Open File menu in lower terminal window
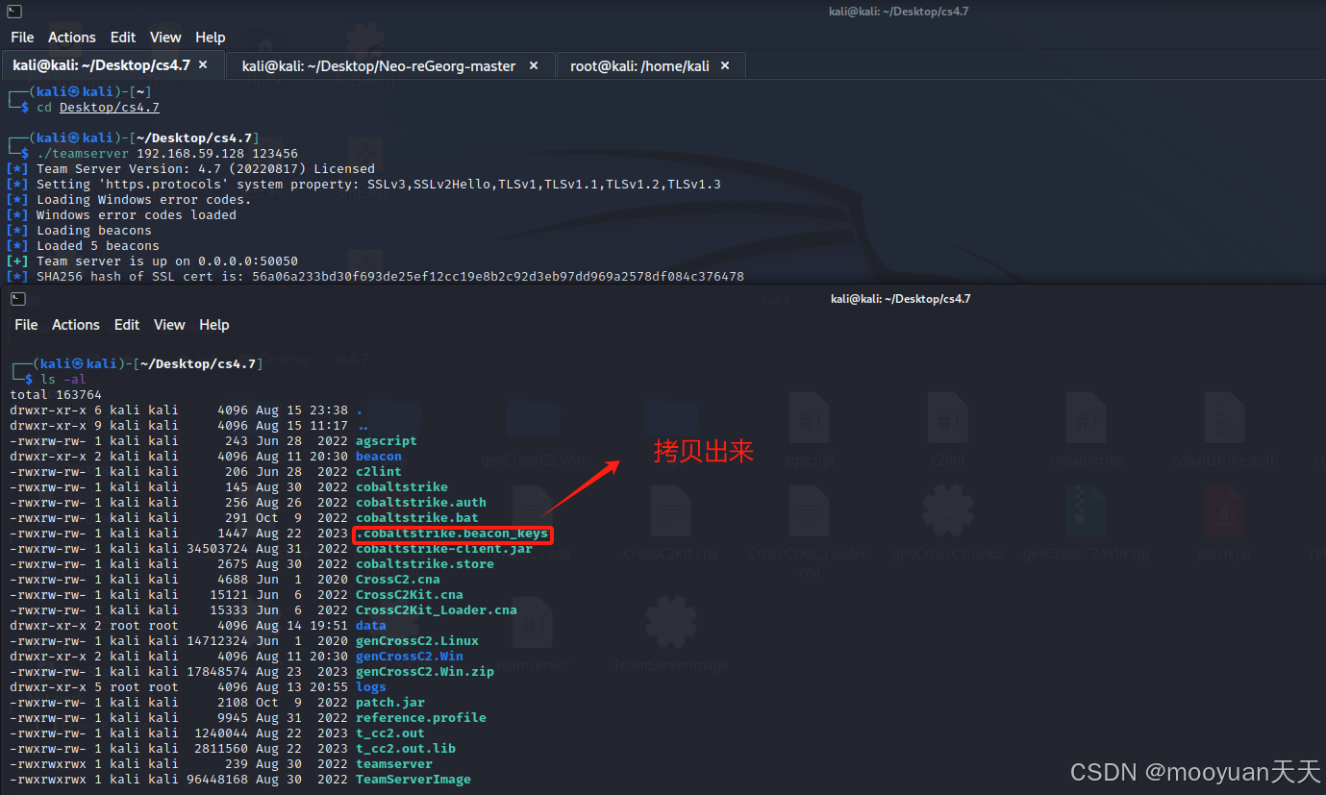 [26, 325]
